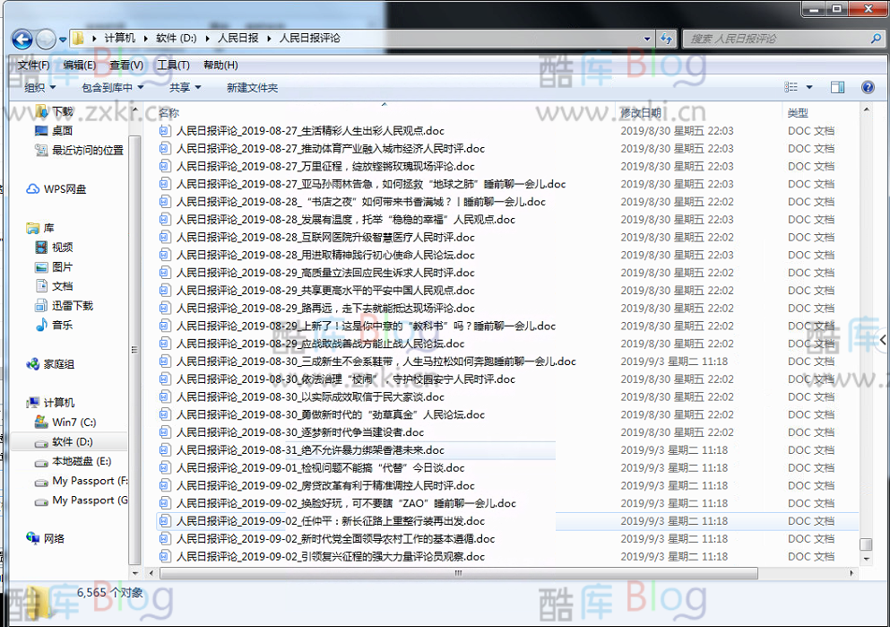Open the 工具(T) menu
The height and width of the screenshot is (627, 890).
pos(173,65)
